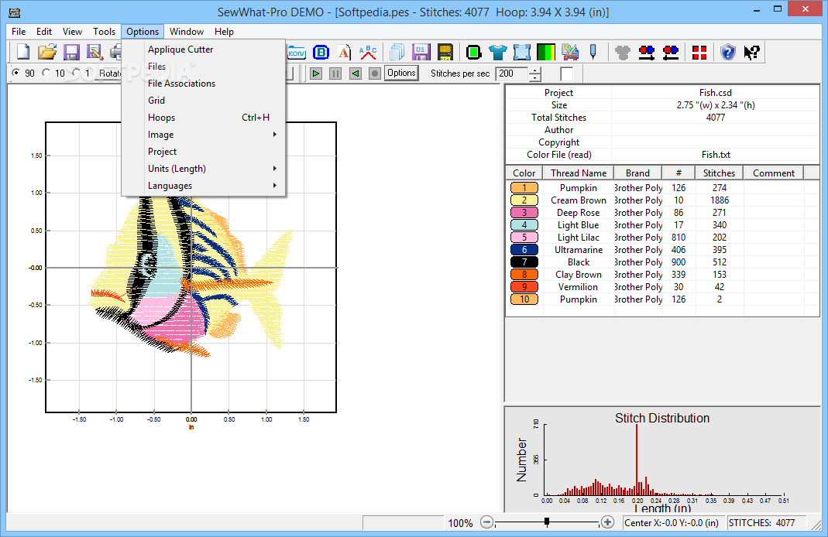The image size is (828, 537).
Task: Open the Edit menu
Action: (44, 32)
